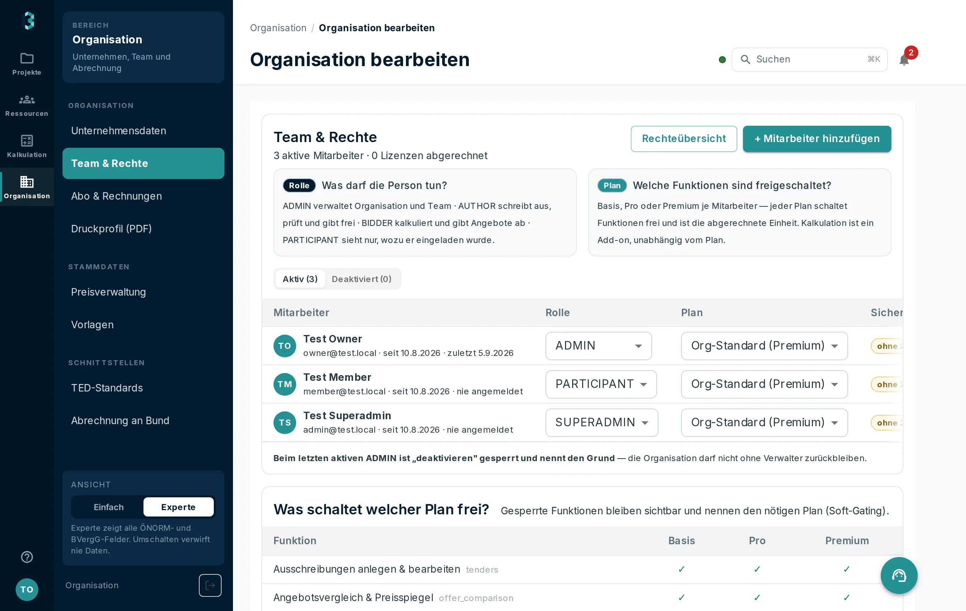This screenshot has width=966, height=611.
Task: Click the magnifier search icon
Action: click(745, 59)
